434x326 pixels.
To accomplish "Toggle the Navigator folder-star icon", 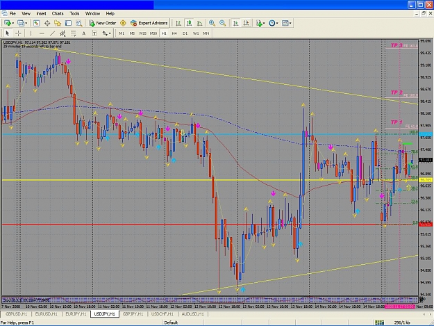I will coord(58,23).
